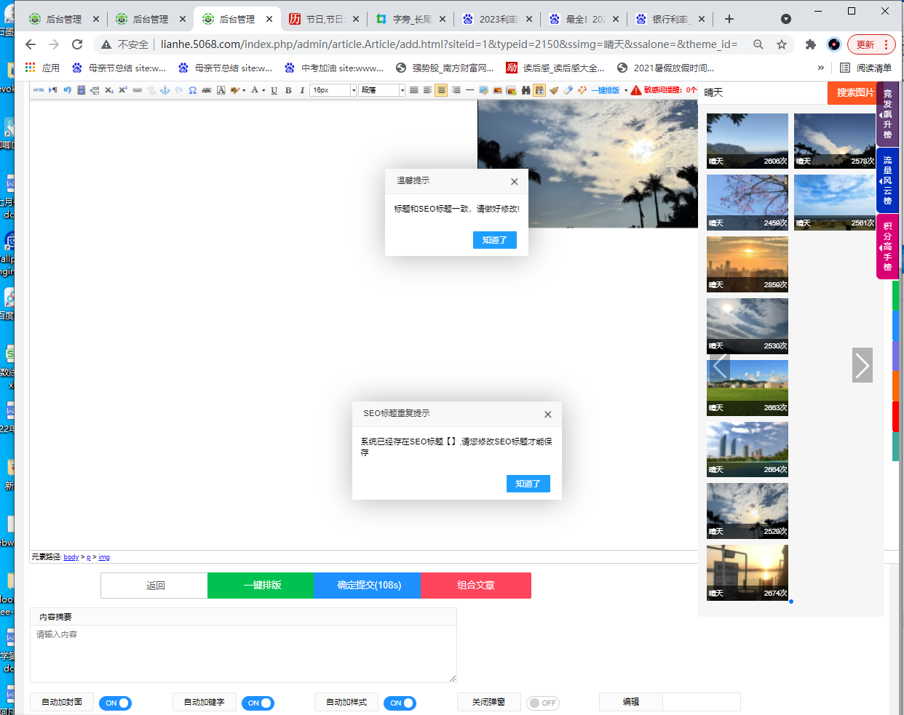Toggle underline formatting in the editor
The image size is (904, 715).
pos(274,90)
